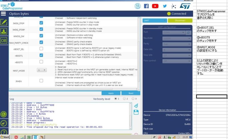Open the UART connection type dropdown
The width and height of the screenshot is (228, 139).
click(x=155, y=21)
